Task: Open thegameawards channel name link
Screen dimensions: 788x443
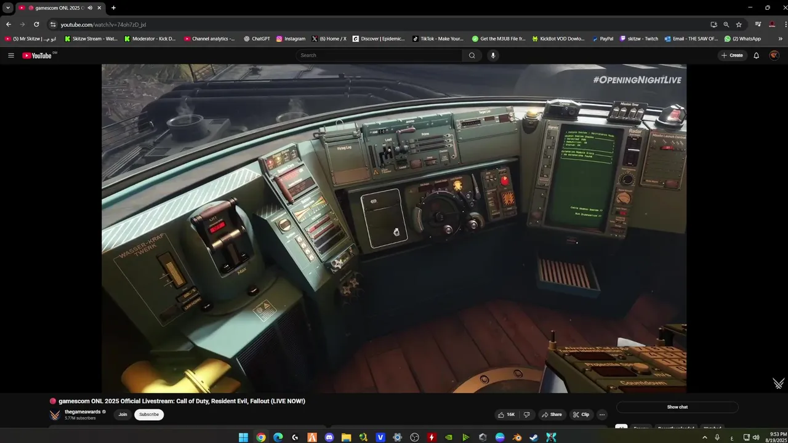Action: point(82,412)
